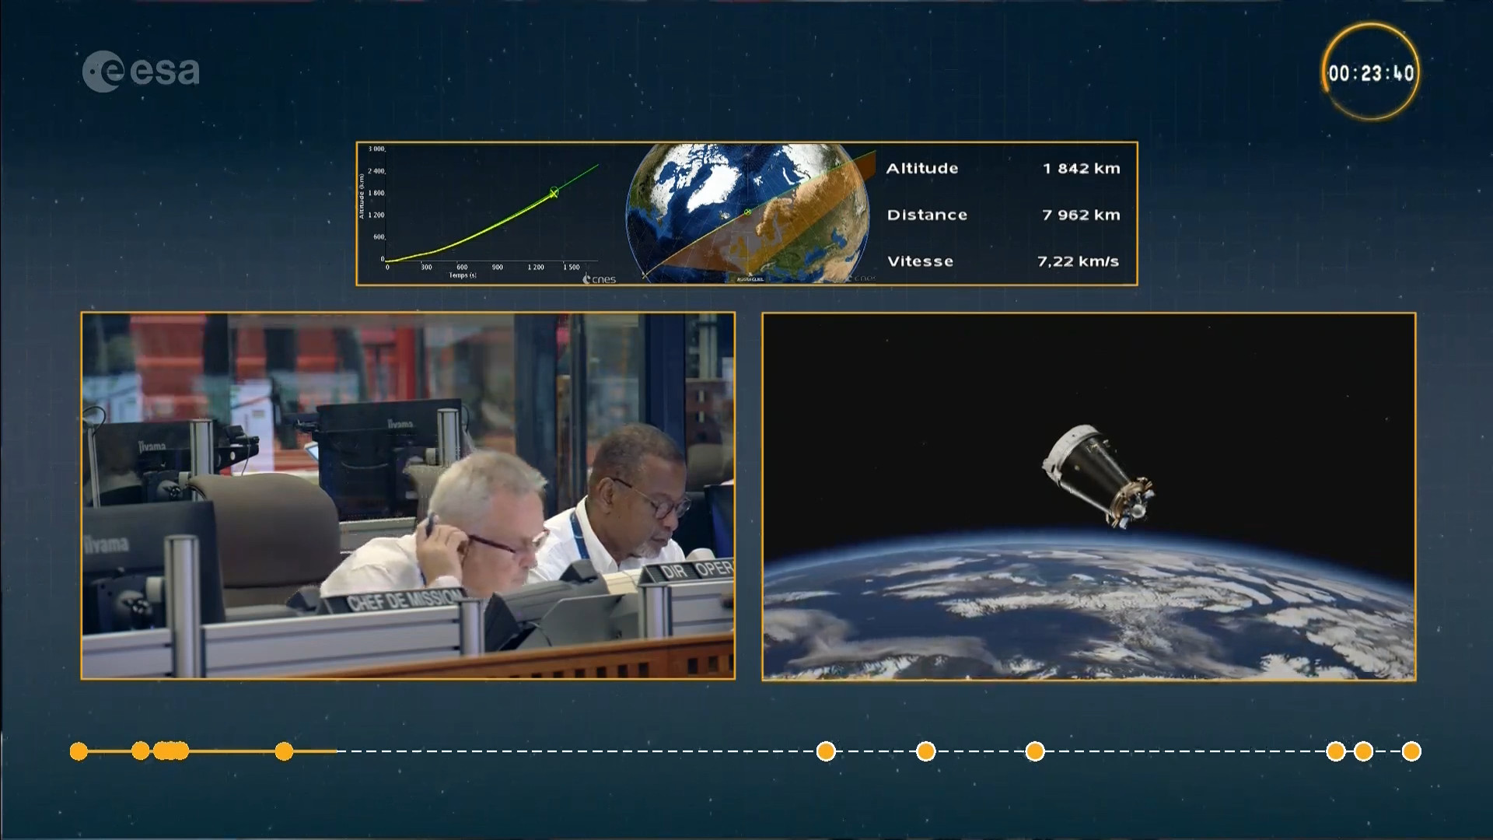Click the altitude value 1 842 km

coord(1082,168)
